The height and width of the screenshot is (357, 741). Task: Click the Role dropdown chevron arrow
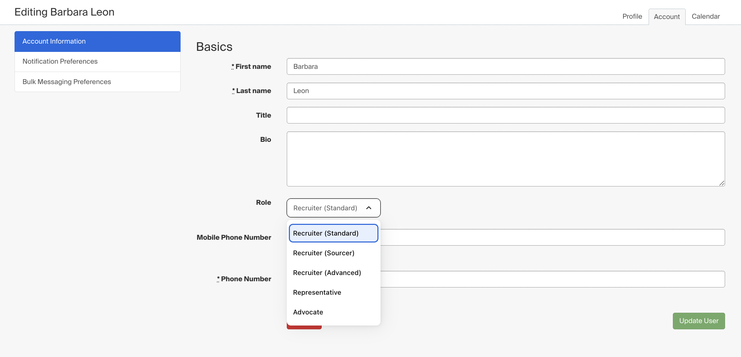(369, 208)
